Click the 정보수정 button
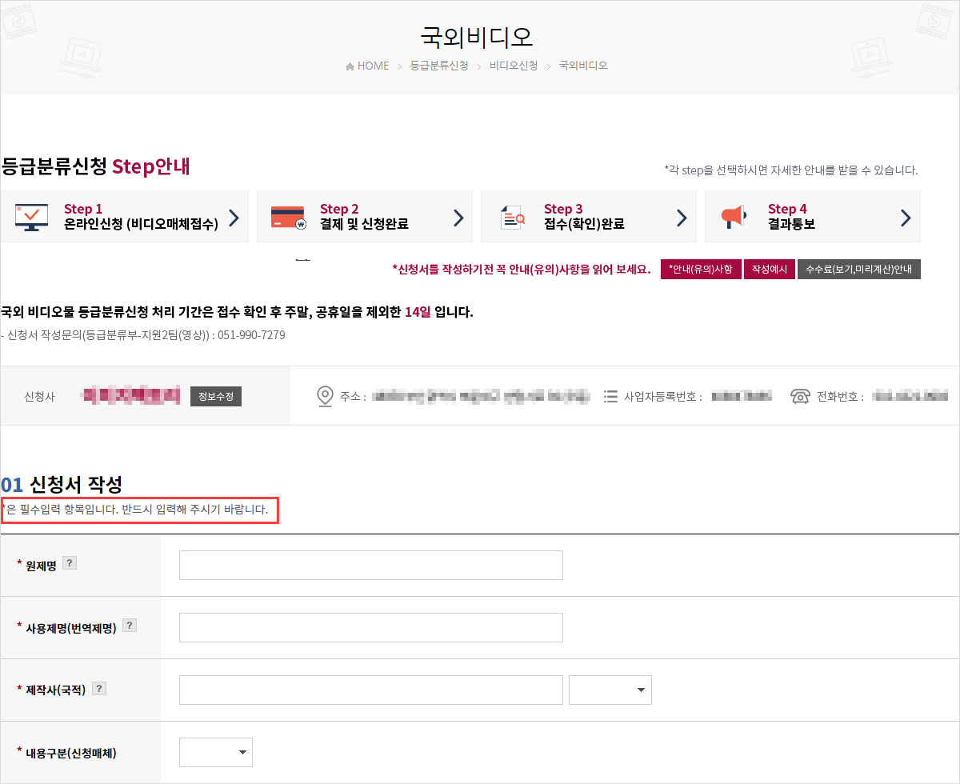The width and height of the screenshot is (960, 784). pyautogui.click(x=216, y=396)
